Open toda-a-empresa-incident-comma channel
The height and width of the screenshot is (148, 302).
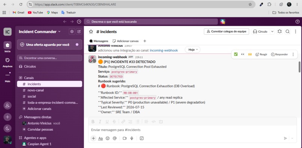point(49,103)
